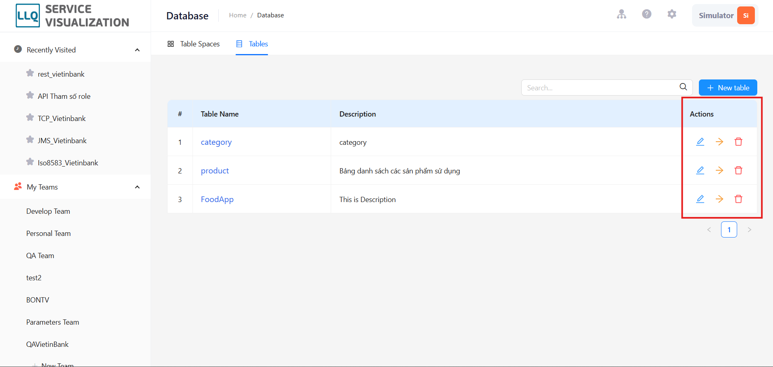Click the pencil edit icon for FoodApp row
773x367 pixels.
pyautogui.click(x=700, y=199)
